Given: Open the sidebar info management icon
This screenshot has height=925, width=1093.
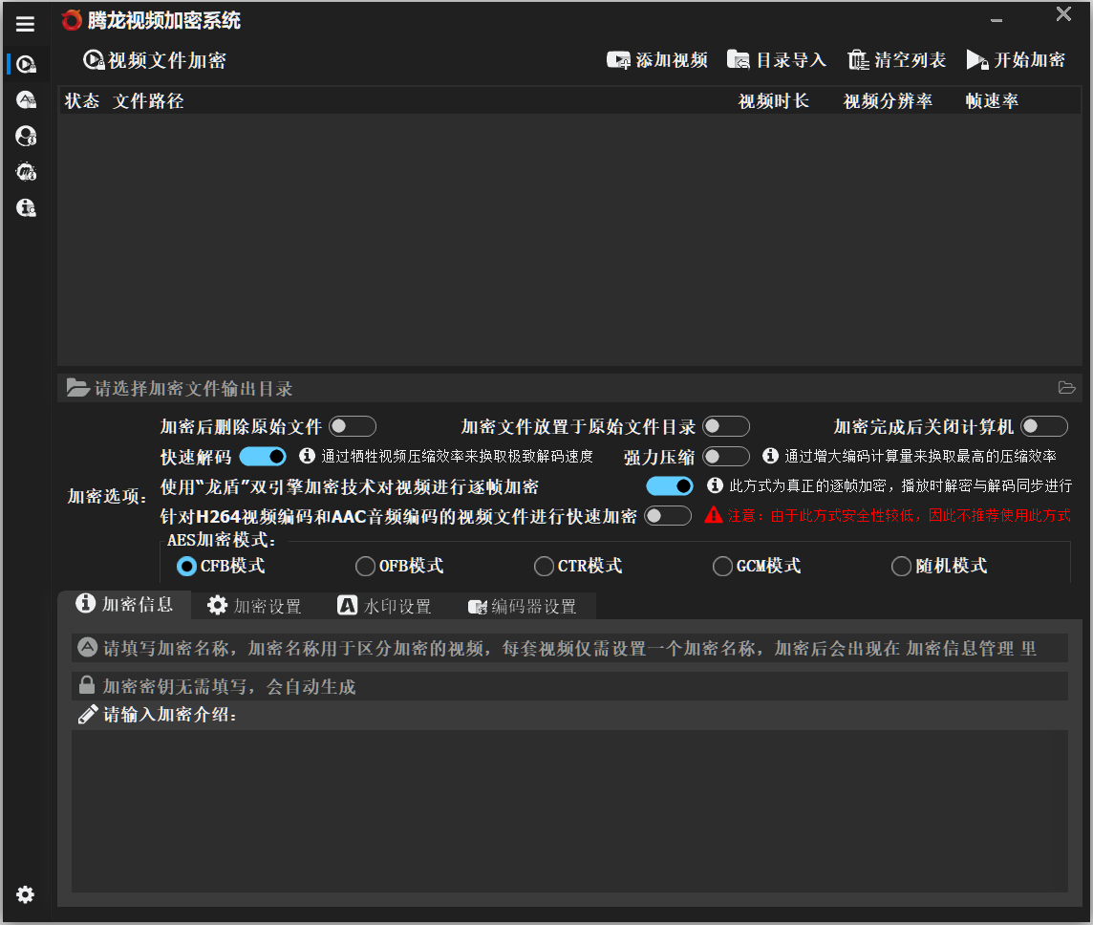Looking at the screenshot, I should (x=26, y=207).
